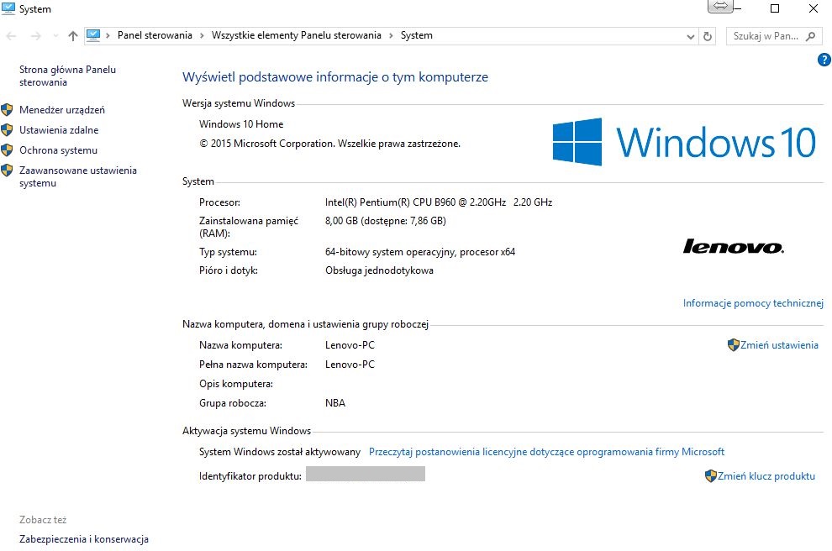Select Lenovo-PC next to Nazwa komputera
The height and width of the screenshot is (551, 832).
pos(350,345)
